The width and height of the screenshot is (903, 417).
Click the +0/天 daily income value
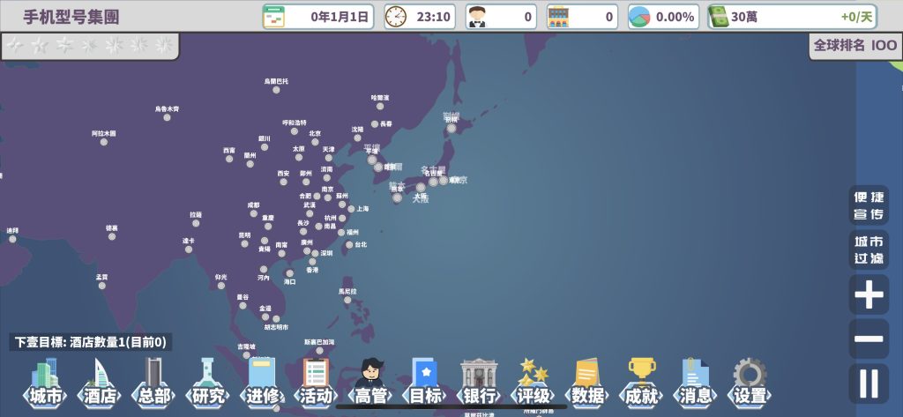click(x=856, y=17)
